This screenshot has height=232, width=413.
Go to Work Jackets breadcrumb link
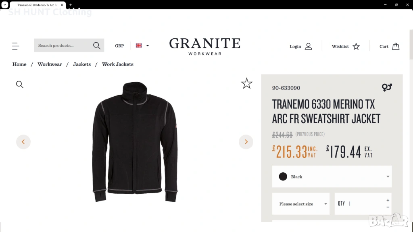(117, 64)
